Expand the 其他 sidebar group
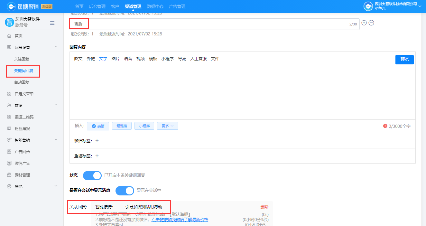Image resolution: width=426 pixels, height=226 pixels. tap(56, 186)
